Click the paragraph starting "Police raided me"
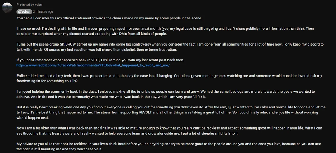 pyautogui.click(x=169, y=78)
